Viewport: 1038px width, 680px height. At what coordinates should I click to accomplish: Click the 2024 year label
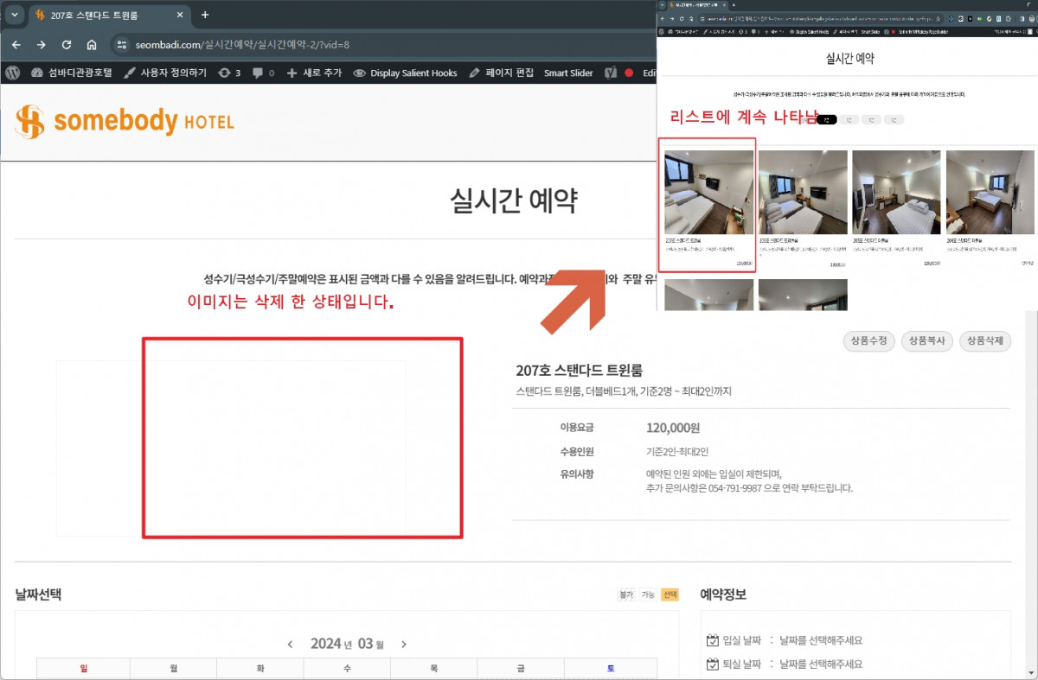[x=325, y=644]
